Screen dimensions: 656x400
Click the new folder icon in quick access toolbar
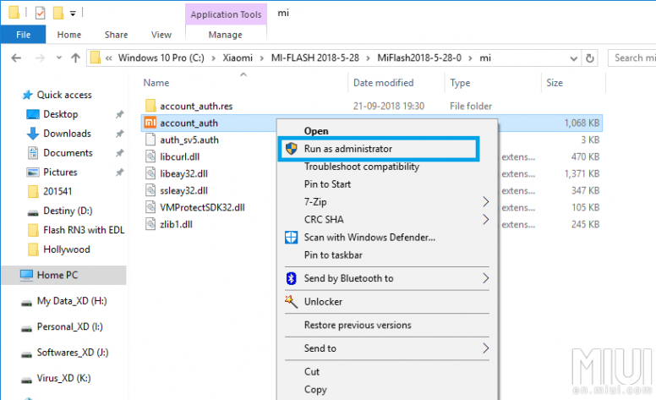(x=58, y=13)
